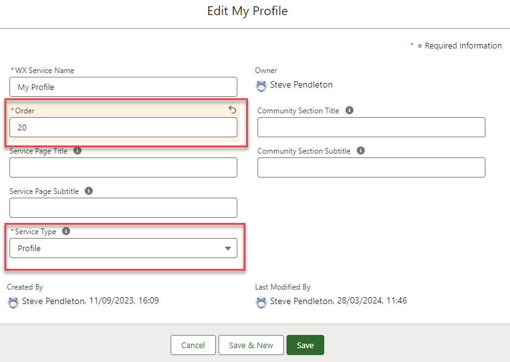Open Steve Pendleton link under Last Modified By

point(301,301)
